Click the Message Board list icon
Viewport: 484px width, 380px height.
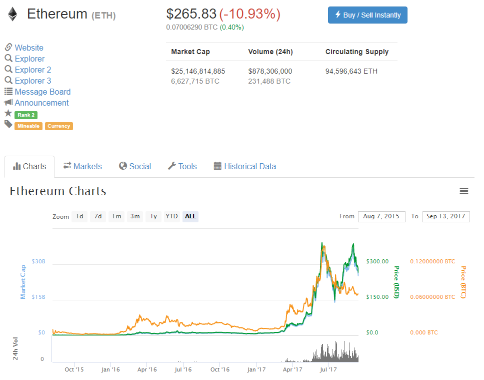click(x=8, y=92)
